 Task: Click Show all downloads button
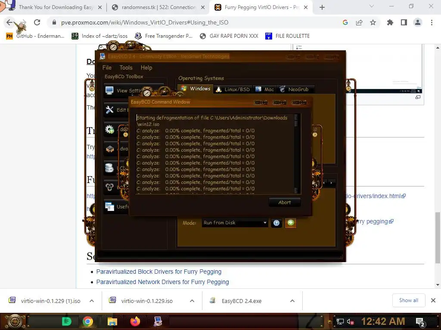[x=409, y=300]
